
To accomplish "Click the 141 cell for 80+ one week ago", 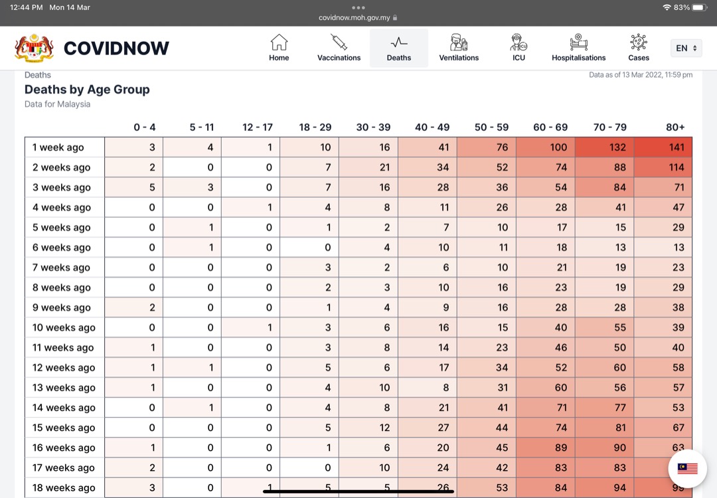I will pos(663,147).
